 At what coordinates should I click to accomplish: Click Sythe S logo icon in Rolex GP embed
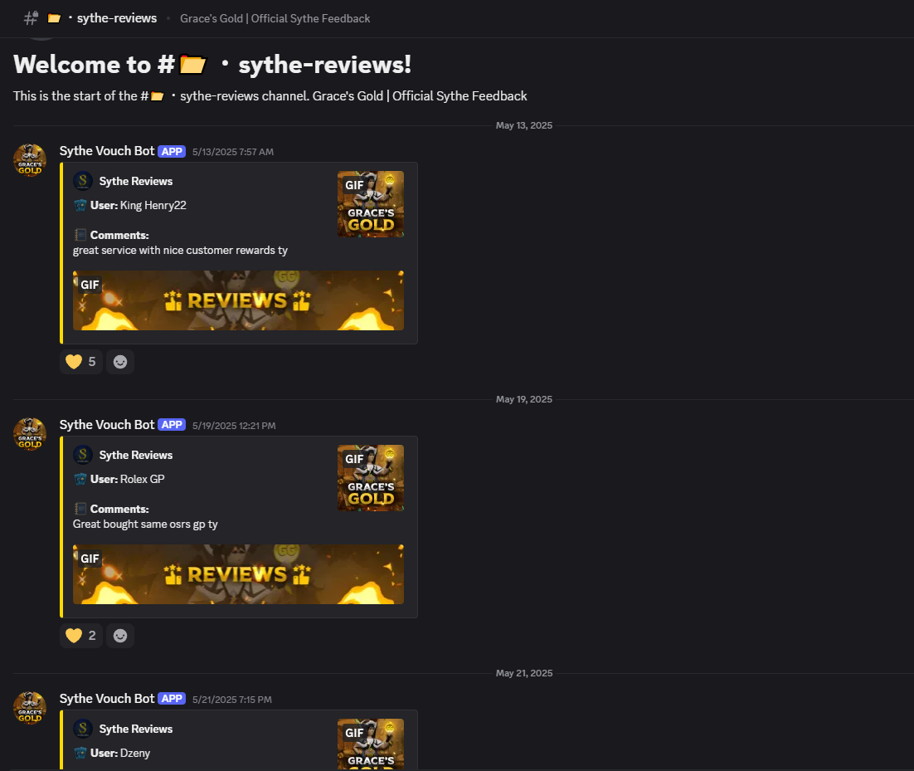tap(83, 454)
